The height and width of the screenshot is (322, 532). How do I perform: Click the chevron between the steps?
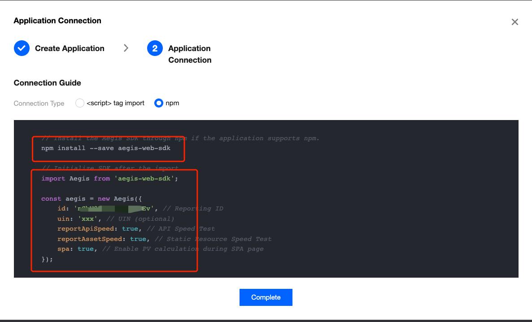[x=126, y=48]
